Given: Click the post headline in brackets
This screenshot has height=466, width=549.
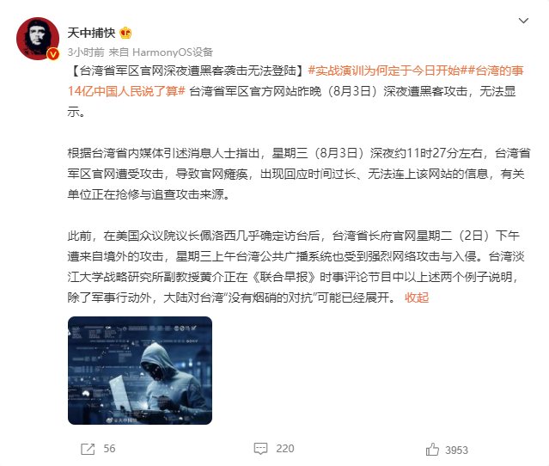Looking at the screenshot, I should (187, 71).
